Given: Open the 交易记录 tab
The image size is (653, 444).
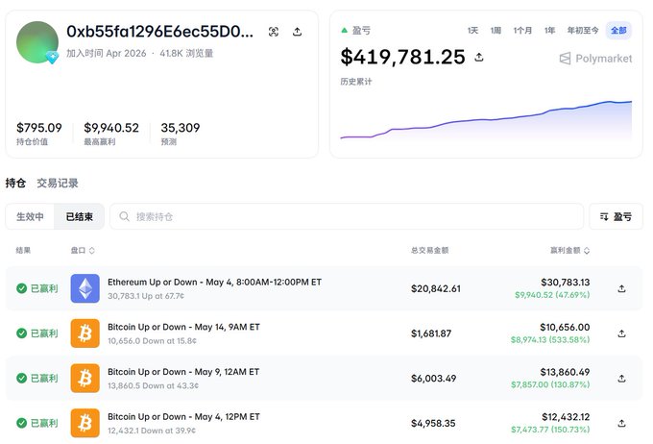Looking at the screenshot, I should pos(58,183).
